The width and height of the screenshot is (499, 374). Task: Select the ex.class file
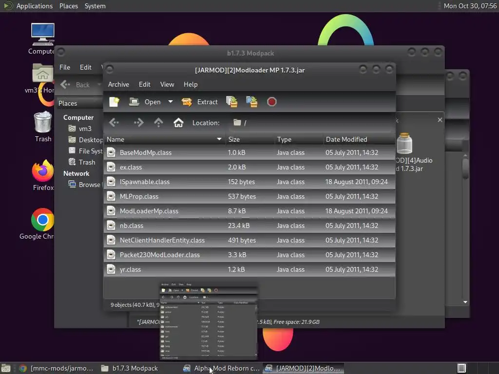[249, 168]
